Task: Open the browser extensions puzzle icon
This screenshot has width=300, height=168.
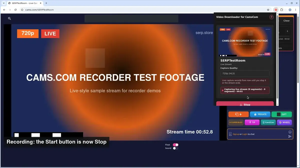Action: [x=282, y=10]
